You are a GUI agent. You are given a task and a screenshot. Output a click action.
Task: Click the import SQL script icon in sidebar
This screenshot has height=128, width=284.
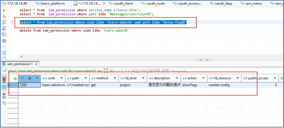coord(4,53)
